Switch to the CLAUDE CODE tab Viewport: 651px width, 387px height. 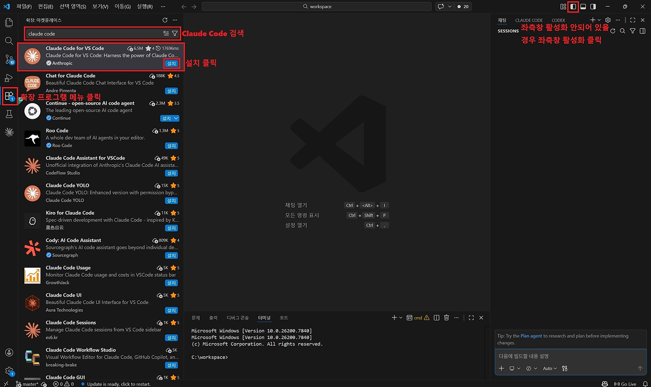coord(529,20)
